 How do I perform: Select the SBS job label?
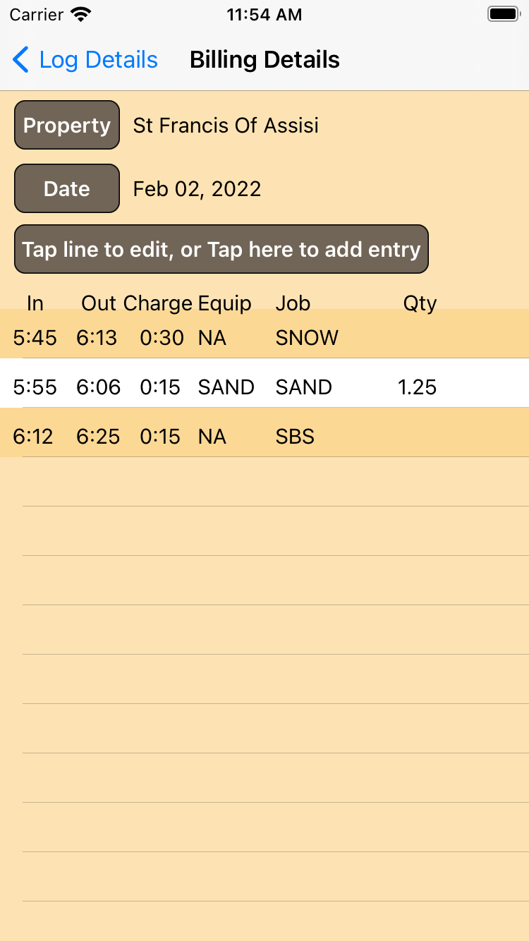[295, 437]
